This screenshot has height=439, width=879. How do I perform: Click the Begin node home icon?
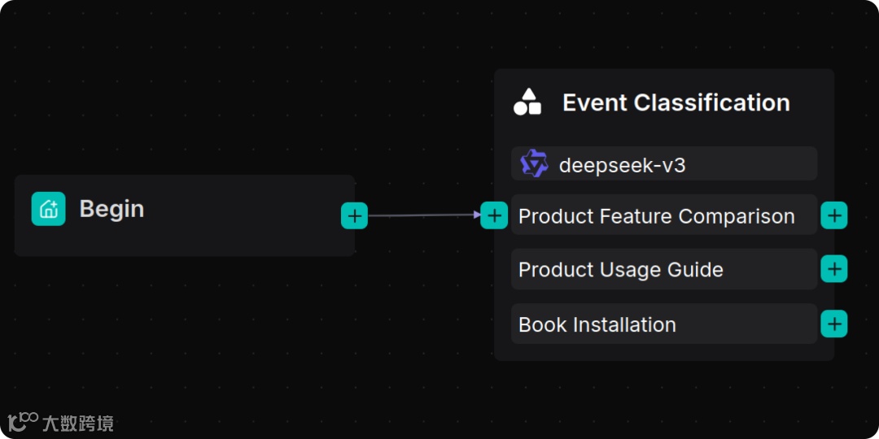49,209
